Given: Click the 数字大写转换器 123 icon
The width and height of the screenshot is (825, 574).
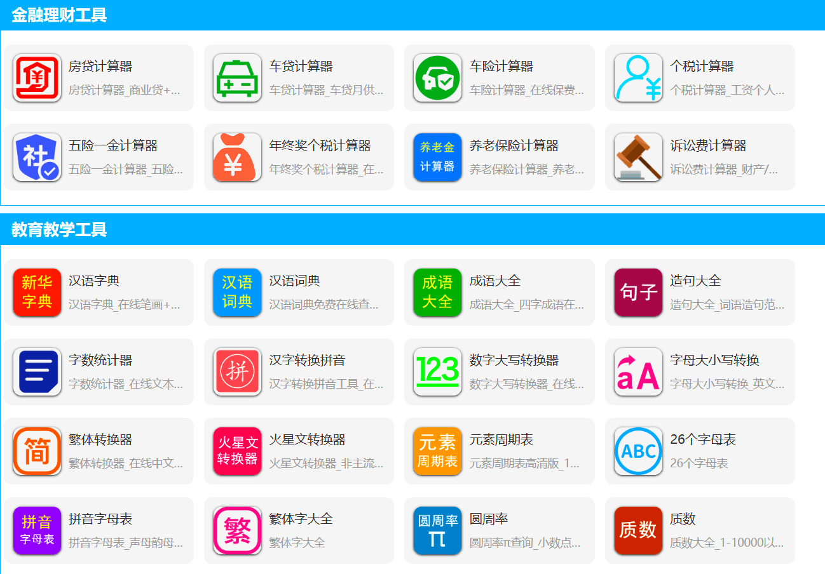Looking at the screenshot, I should [437, 372].
